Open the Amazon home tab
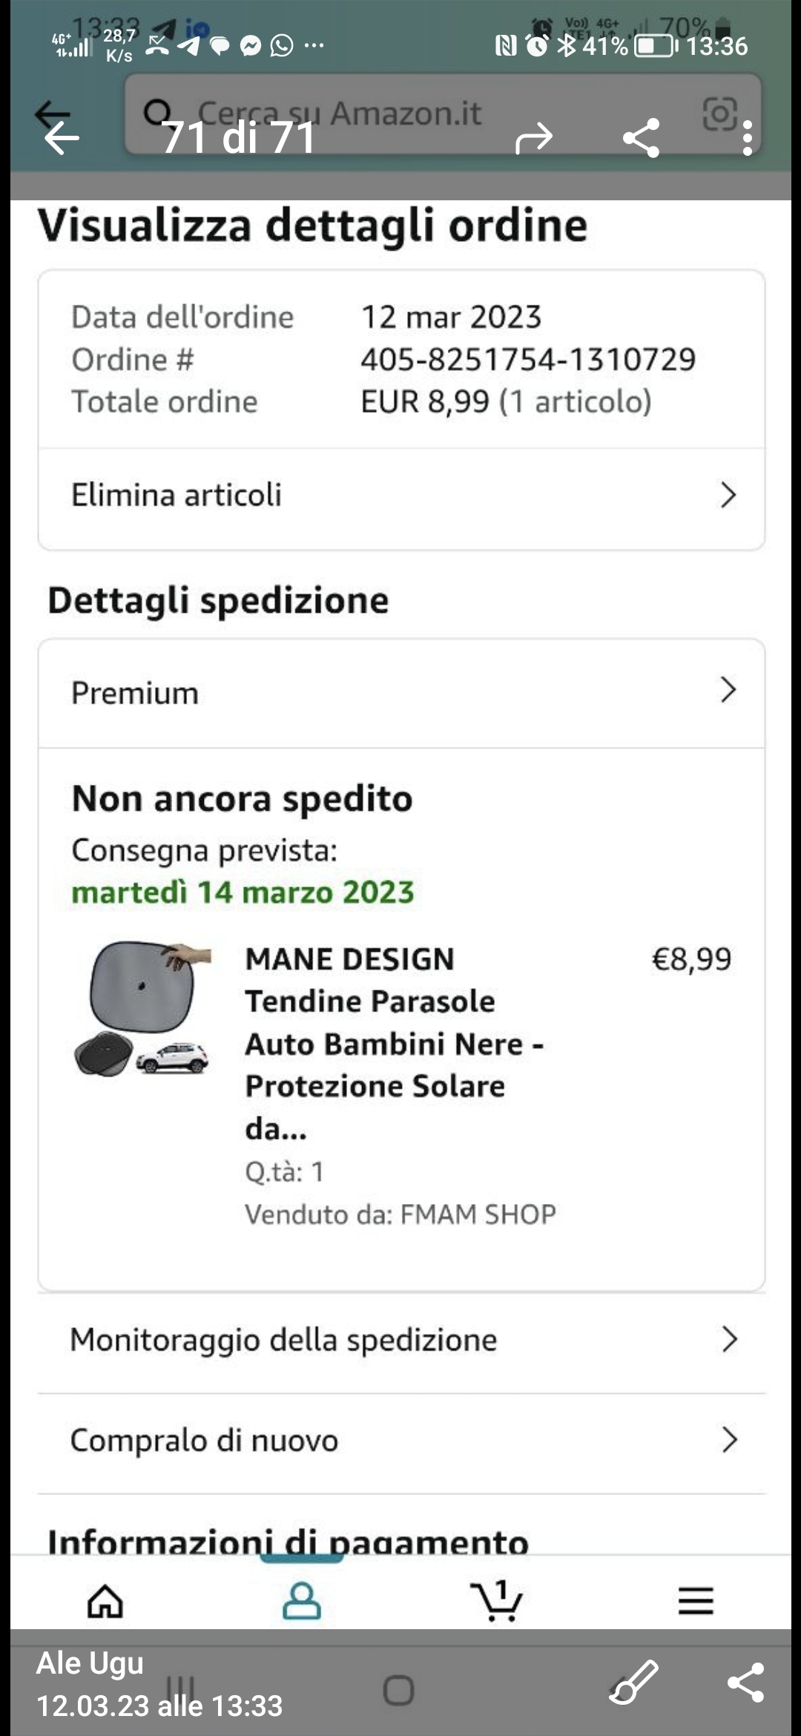Image resolution: width=801 pixels, height=1736 pixels. coord(105,1601)
